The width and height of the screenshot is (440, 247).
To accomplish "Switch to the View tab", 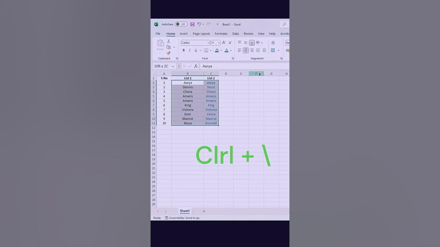I will [x=261, y=34].
